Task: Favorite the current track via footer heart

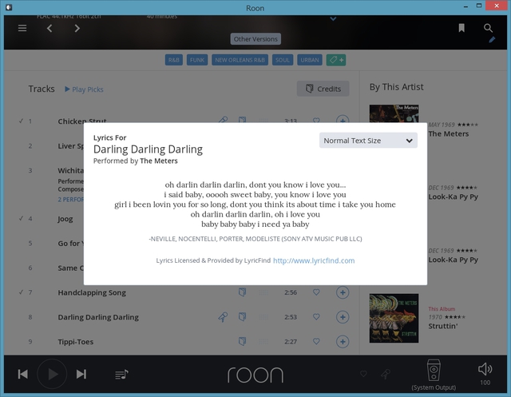Action: [x=363, y=374]
